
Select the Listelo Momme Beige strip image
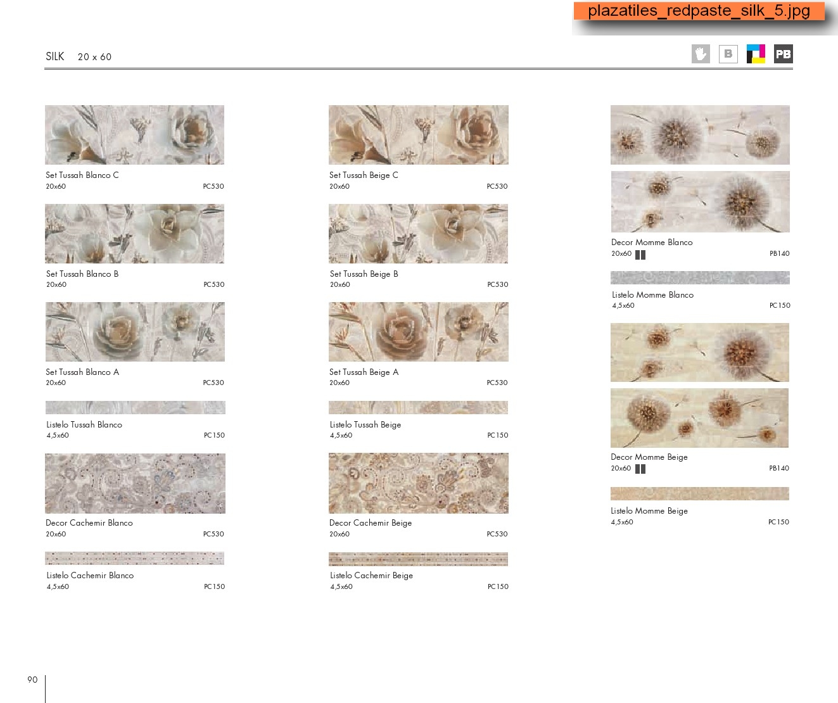click(x=700, y=493)
